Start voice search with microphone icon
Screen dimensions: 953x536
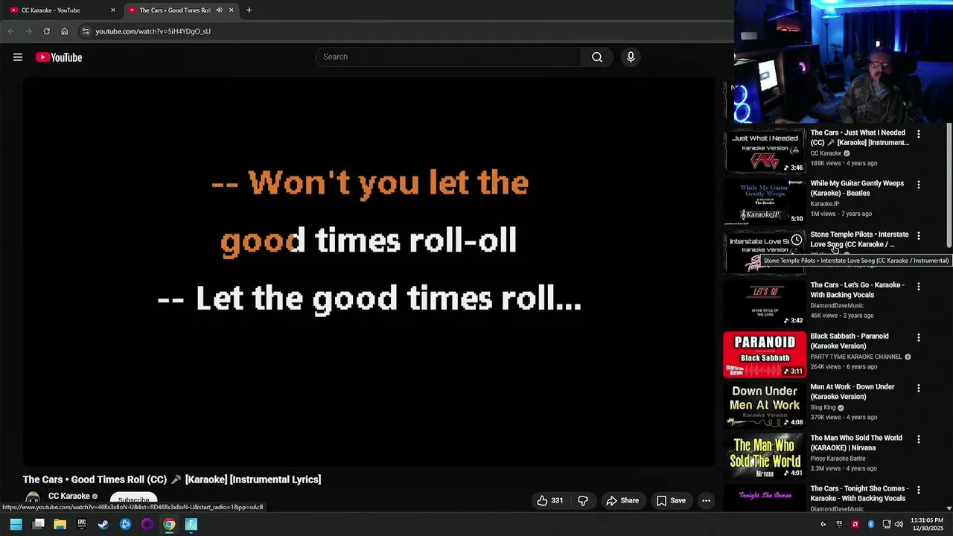pyautogui.click(x=631, y=57)
